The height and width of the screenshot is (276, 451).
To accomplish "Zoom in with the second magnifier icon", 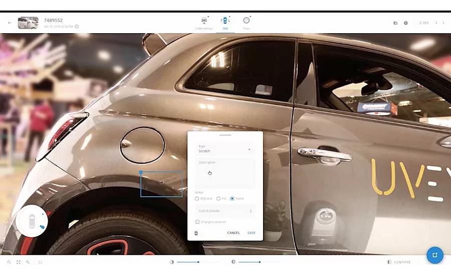I will [28, 262].
